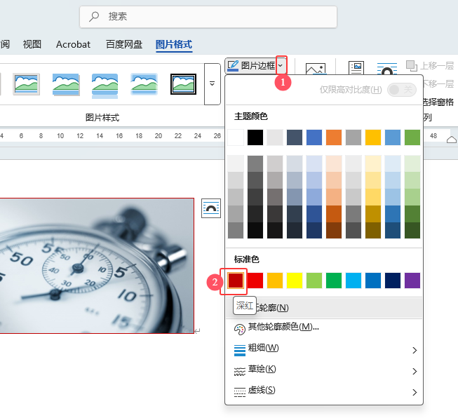Viewport: 458px width, 418px height.
Task: Open 虚线(S) dashes submenu
Action: [324, 391]
